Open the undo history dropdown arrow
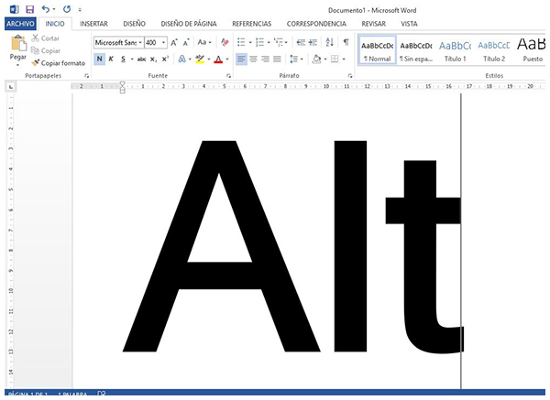Viewport: 550px width, 400px height. point(54,9)
